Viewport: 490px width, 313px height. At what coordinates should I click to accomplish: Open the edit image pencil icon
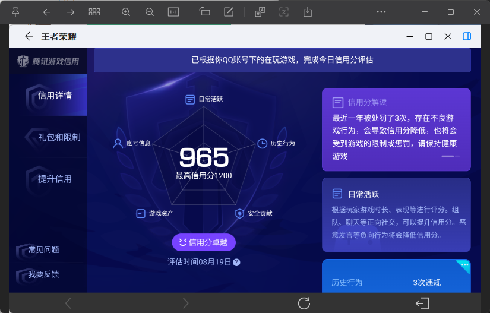pyautogui.click(x=229, y=12)
